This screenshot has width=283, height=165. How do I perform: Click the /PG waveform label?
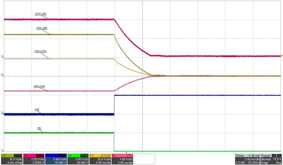pyautogui.click(x=37, y=109)
